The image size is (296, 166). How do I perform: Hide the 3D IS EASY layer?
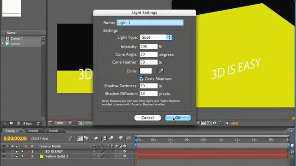(4, 151)
